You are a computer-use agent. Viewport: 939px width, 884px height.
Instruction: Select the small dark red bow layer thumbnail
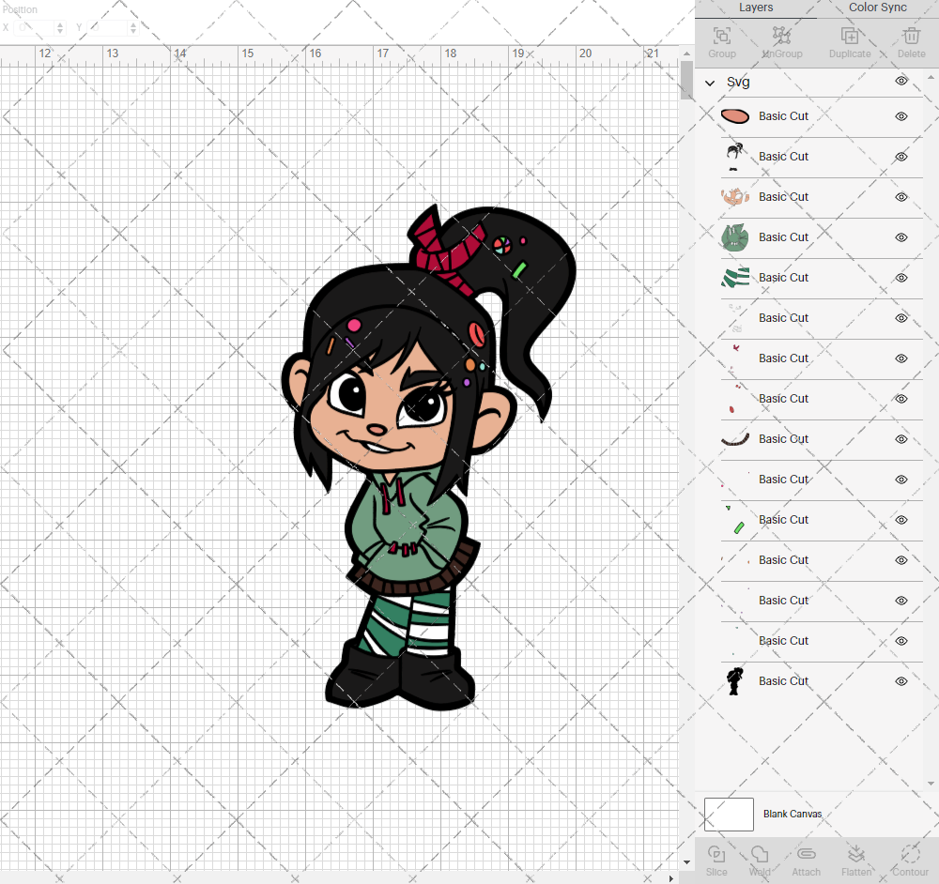[x=735, y=358]
